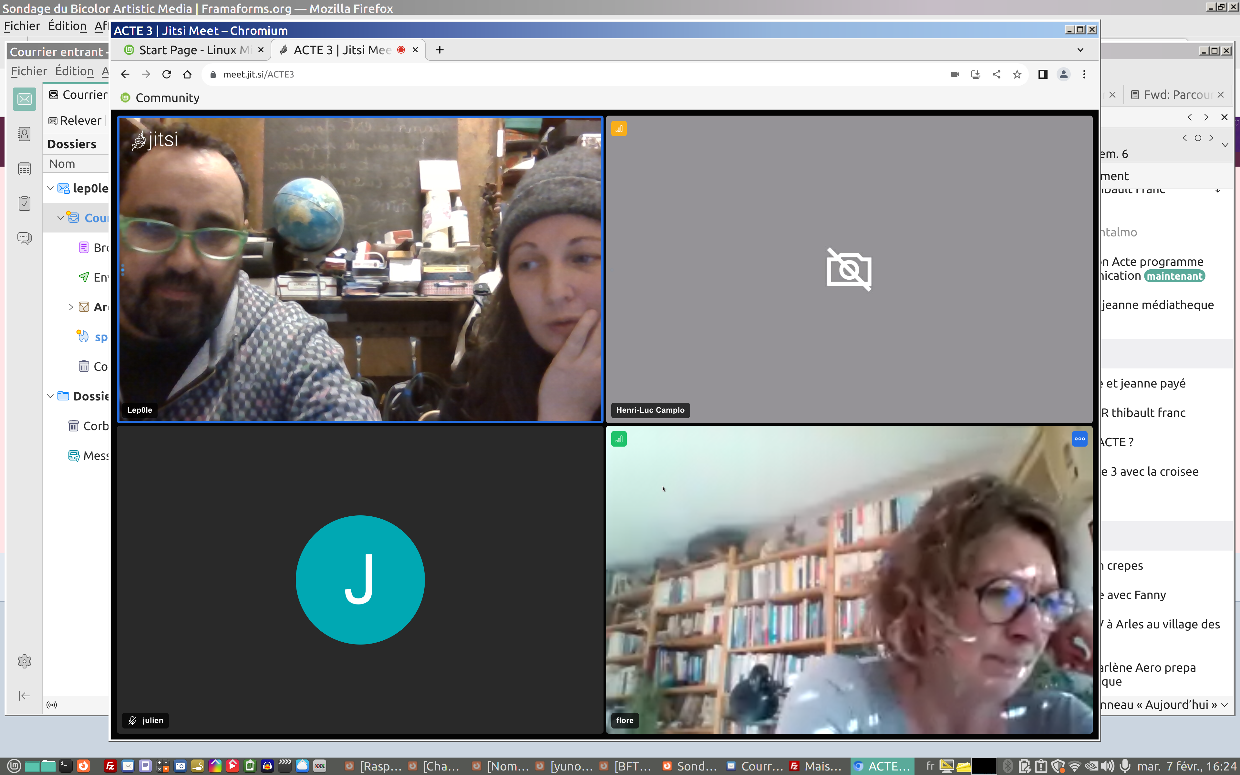This screenshot has width=1240, height=775.
Task: Open Chromium tab search dropdown arrow
Action: pos(1080,50)
